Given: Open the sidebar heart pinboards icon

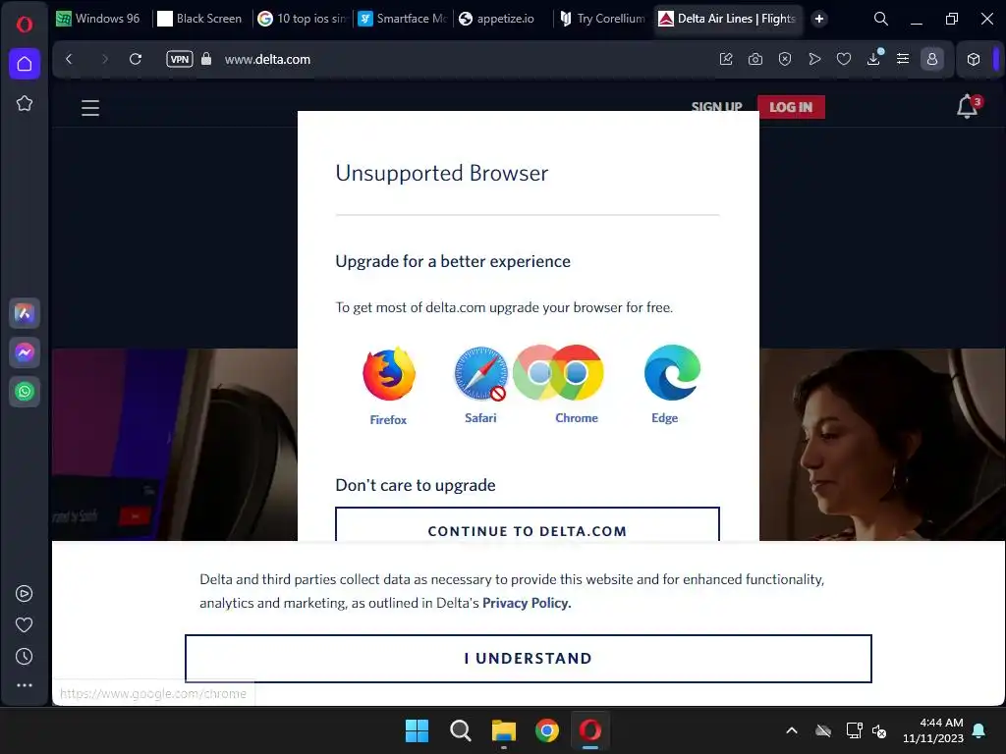Looking at the screenshot, I should 25,624.
